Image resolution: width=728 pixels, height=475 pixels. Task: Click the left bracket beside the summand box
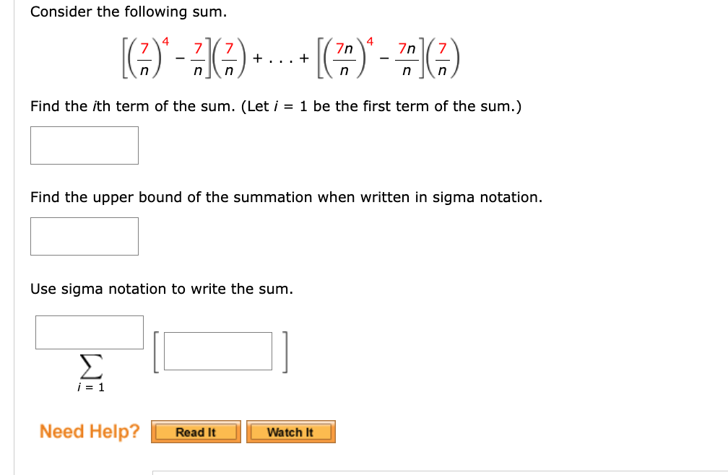click(155, 352)
